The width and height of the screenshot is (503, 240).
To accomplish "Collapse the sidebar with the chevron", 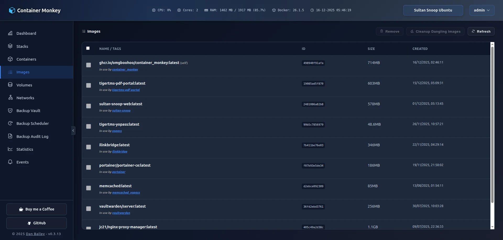I will coord(73,130).
